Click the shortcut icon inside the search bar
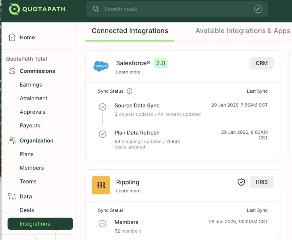The width and height of the screenshot is (292, 240). point(258,9)
